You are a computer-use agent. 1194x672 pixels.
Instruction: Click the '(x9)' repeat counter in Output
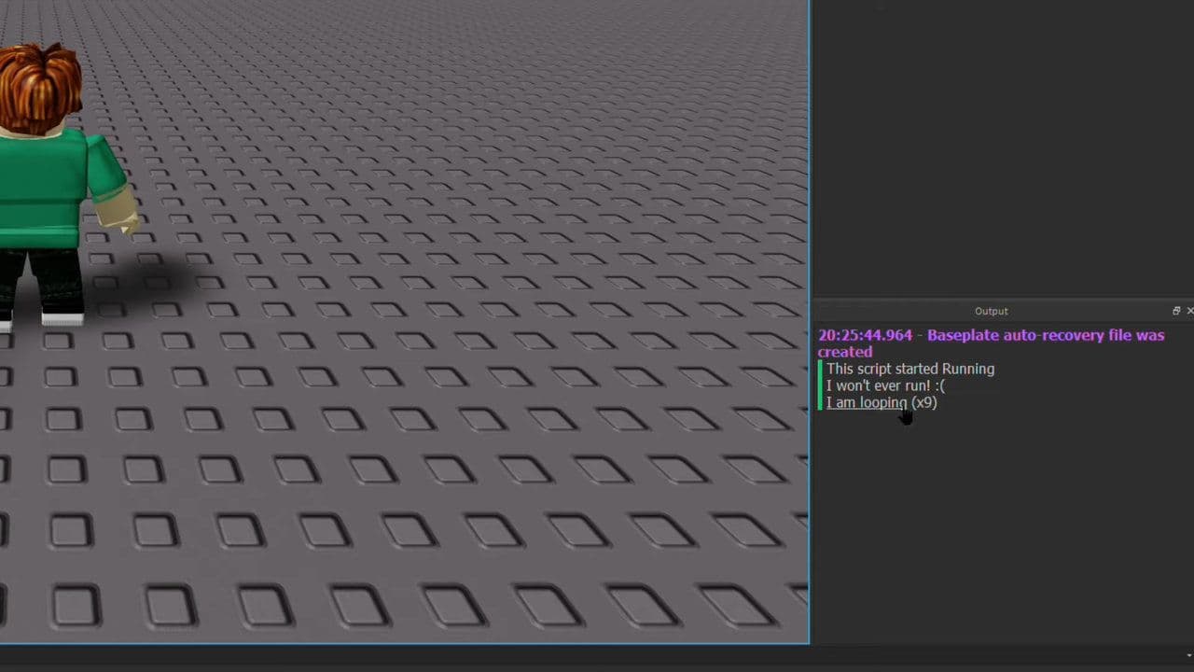(923, 402)
